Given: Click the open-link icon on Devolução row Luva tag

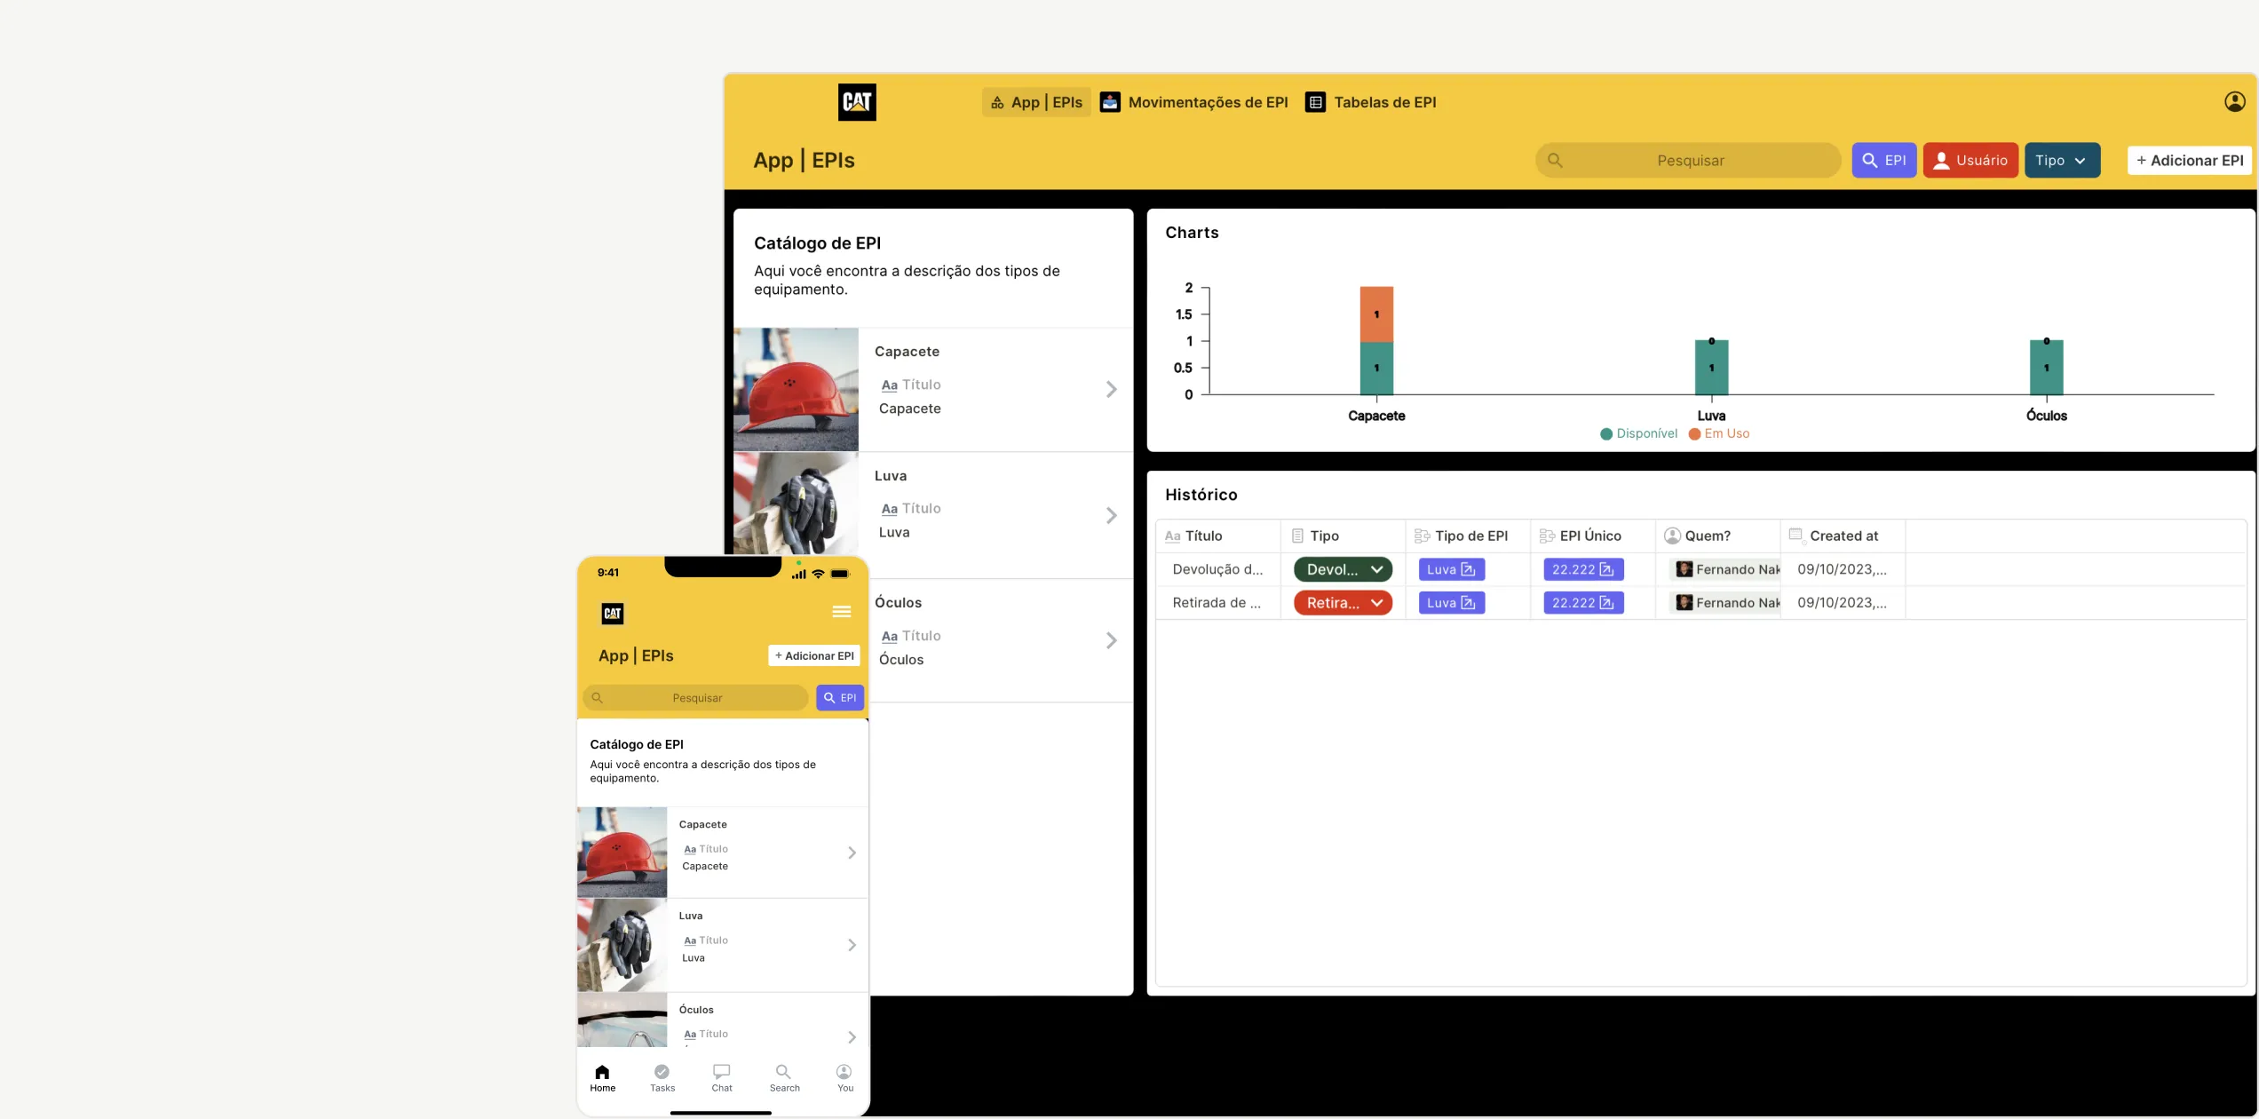Looking at the screenshot, I should click(x=1468, y=569).
